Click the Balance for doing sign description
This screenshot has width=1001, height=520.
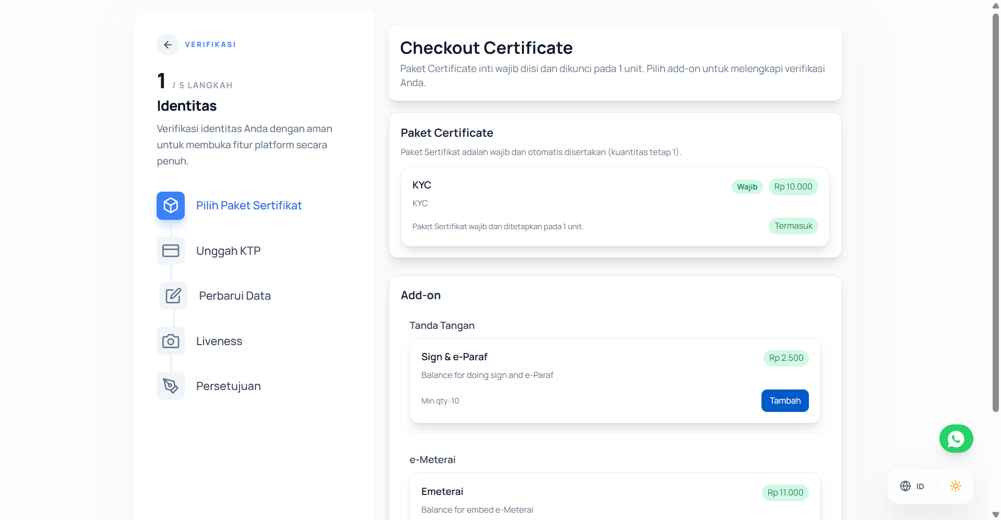487,375
